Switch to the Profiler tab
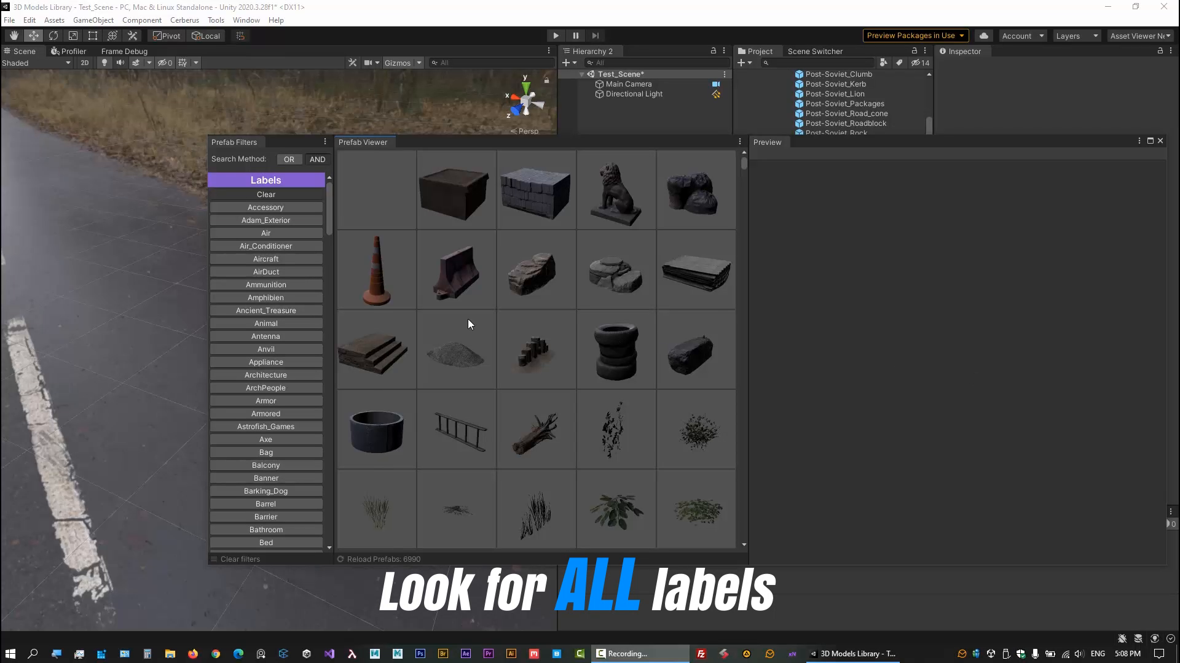This screenshot has width=1180, height=663. pos(69,51)
